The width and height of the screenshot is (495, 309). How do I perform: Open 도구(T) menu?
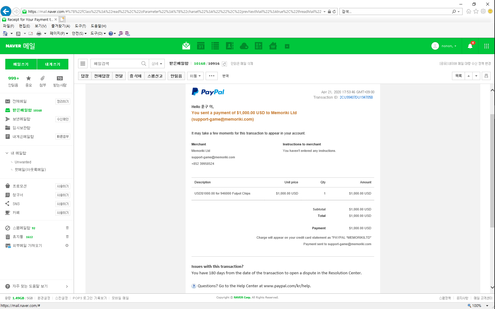click(80, 26)
